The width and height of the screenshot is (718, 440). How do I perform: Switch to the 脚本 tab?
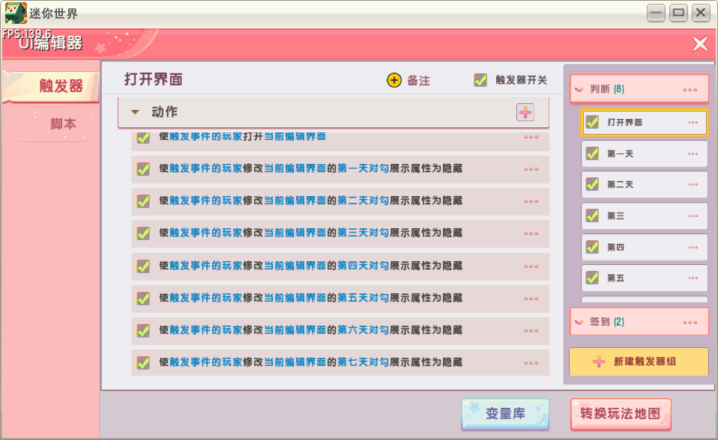[50, 123]
